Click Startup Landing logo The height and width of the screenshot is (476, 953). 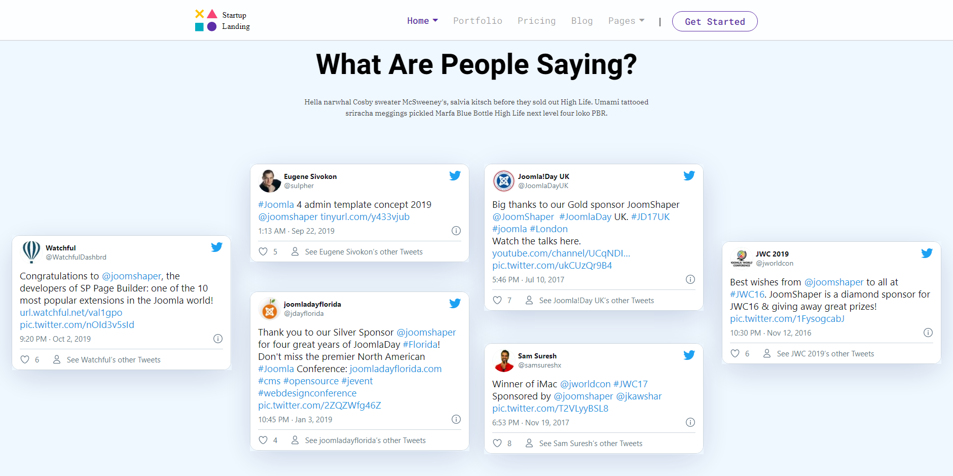pos(223,21)
